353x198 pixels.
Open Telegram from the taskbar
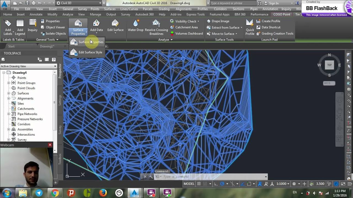click(39, 193)
